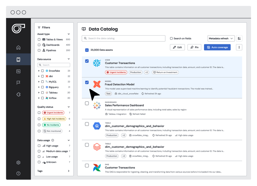
Task: Click the Snowflake icon of Customer Transactions view
Action: click(x=97, y=63)
